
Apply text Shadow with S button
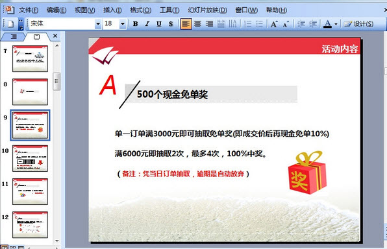click(171, 23)
